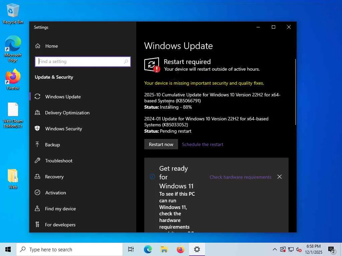342x256 pixels.
Task: Open the Recycle Bin desktop icon
Action: (13, 13)
